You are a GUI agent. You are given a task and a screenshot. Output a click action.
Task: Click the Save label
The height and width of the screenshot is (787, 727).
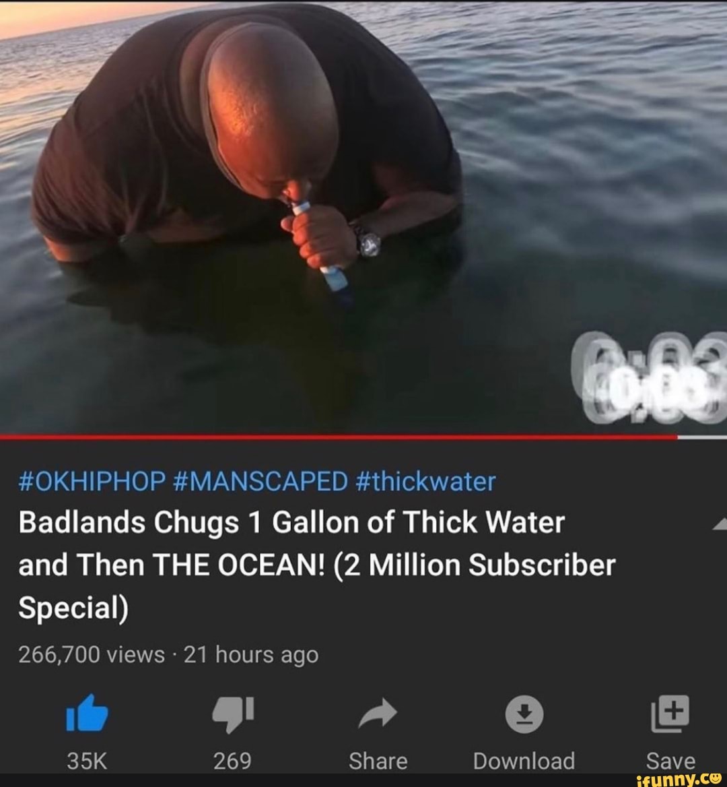point(670,761)
